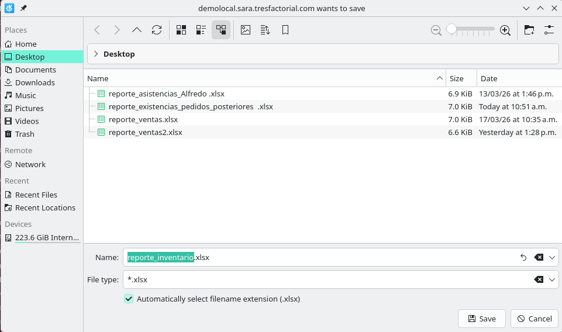The width and height of the screenshot is (562, 332).
Task: Switch to compact list view mode
Action: 201,30
